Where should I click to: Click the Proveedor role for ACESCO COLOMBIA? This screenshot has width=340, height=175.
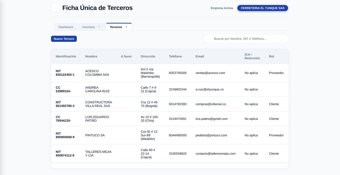pyautogui.click(x=276, y=73)
